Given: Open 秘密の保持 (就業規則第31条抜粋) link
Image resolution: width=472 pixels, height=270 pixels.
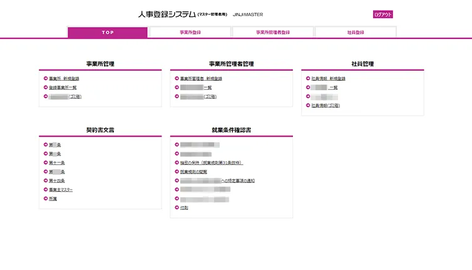Looking at the screenshot, I should pyautogui.click(x=212, y=163).
